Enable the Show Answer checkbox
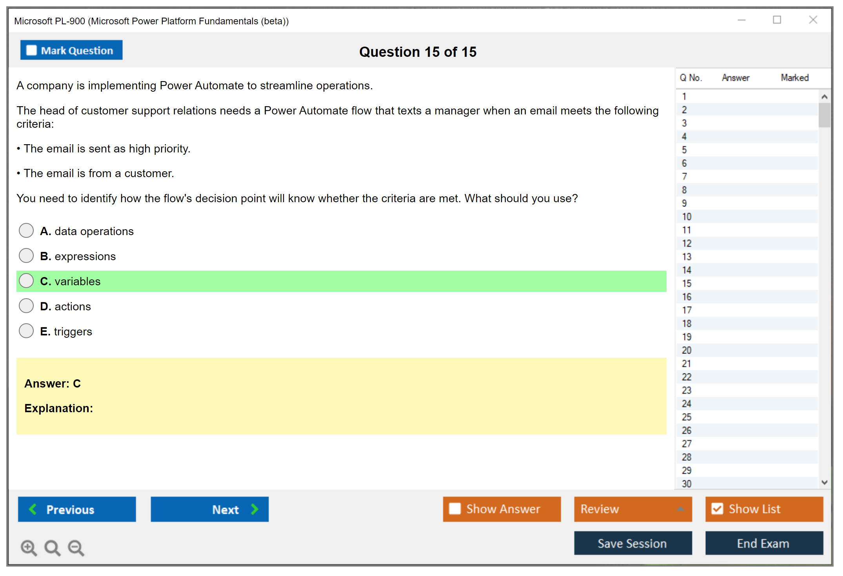This screenshot has height=576, width=843. point(455,509)
